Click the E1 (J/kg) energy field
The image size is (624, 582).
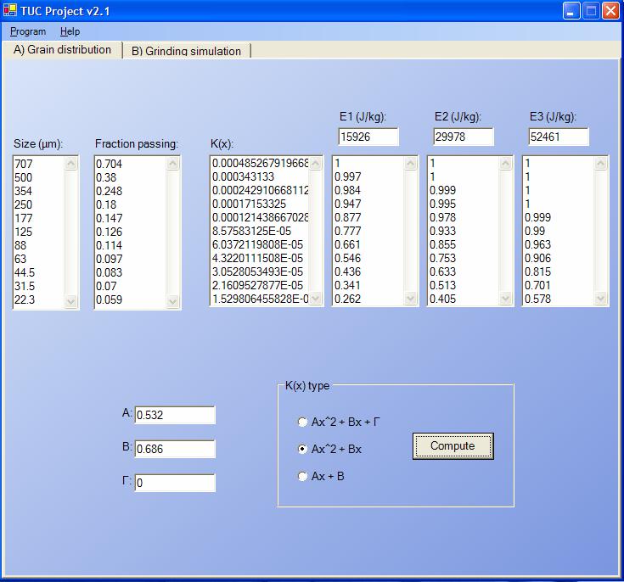(368, 137)
